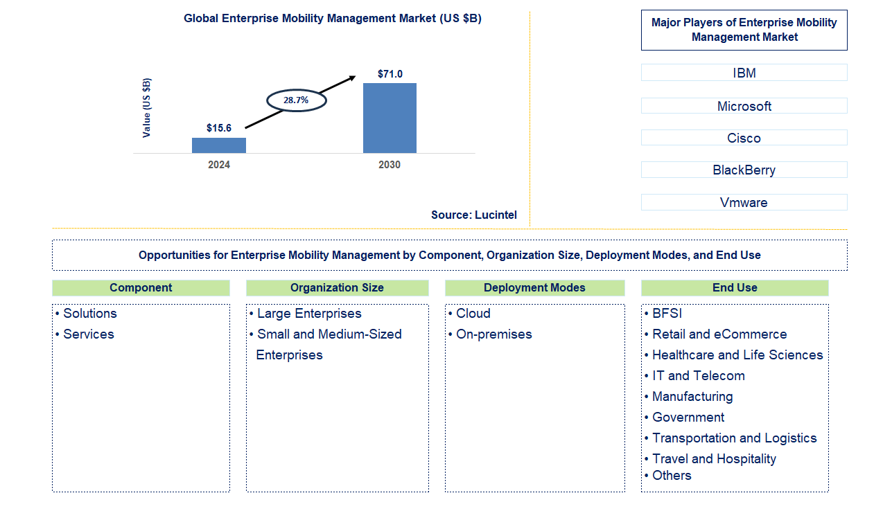Select the IBM player box
The height and width of the screenshot is (520, 892).
(x=744, y=73)
